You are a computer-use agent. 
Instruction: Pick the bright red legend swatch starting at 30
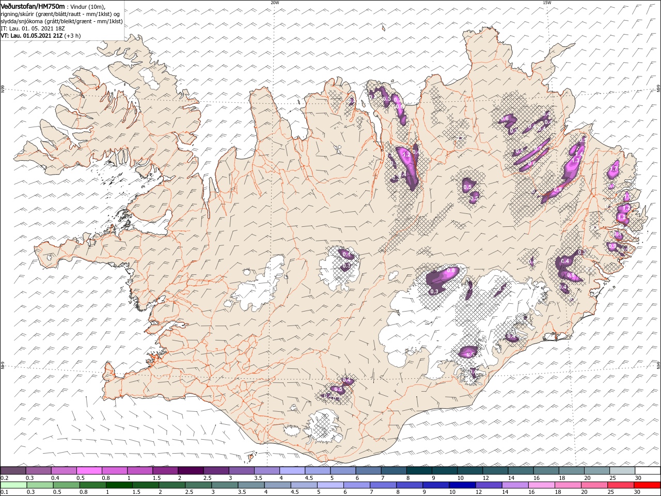tap(647, 485)
